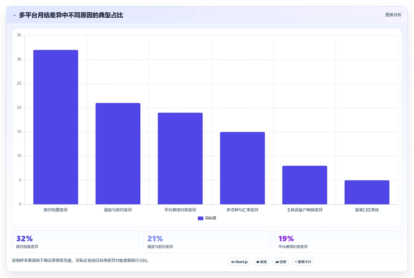Click the 平台费用归类差异 bar

click(x=180, y=158)
